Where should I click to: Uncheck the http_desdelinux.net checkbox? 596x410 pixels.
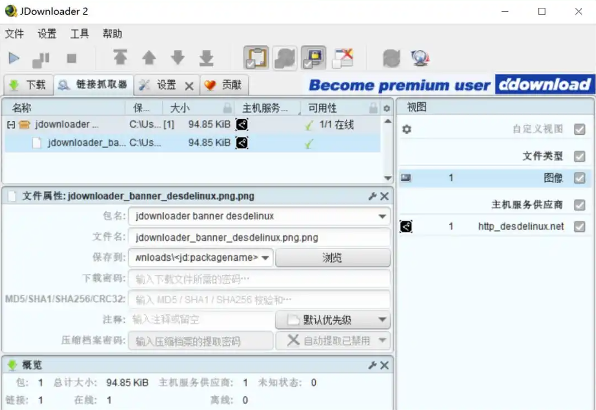pos(580,226)
